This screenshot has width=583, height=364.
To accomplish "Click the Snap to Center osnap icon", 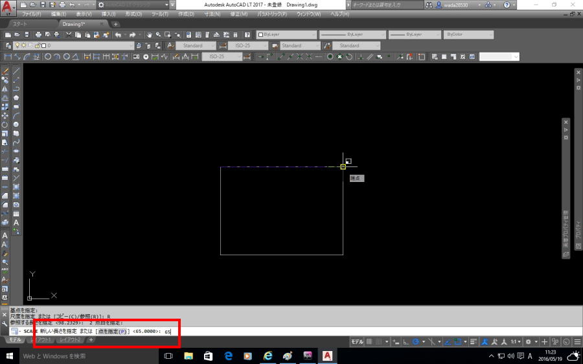I will 330,56.
